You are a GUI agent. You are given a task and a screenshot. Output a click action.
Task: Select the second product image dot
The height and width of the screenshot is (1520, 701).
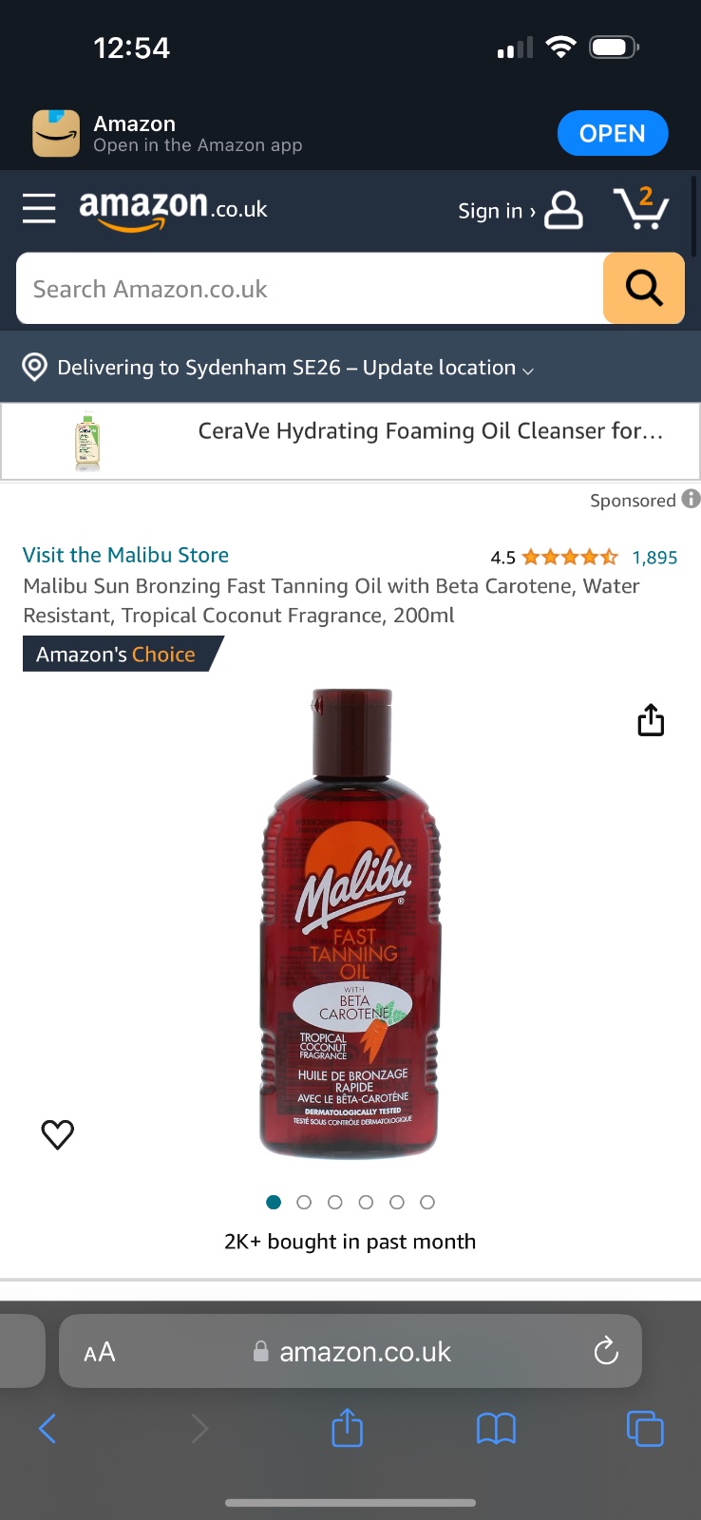(304, 1202)
